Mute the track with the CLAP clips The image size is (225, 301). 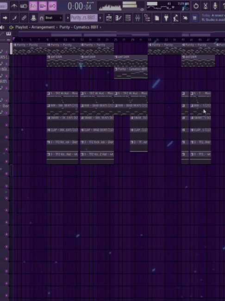pos(6,137)
